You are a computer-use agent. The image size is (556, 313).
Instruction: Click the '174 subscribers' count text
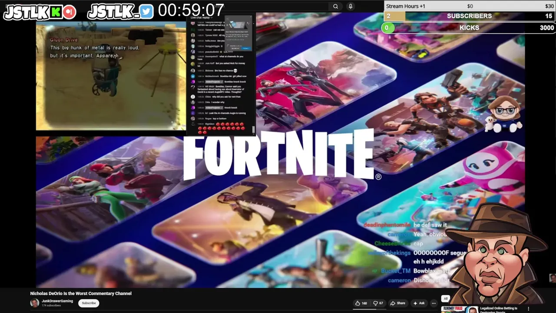[x=51, y=306]
